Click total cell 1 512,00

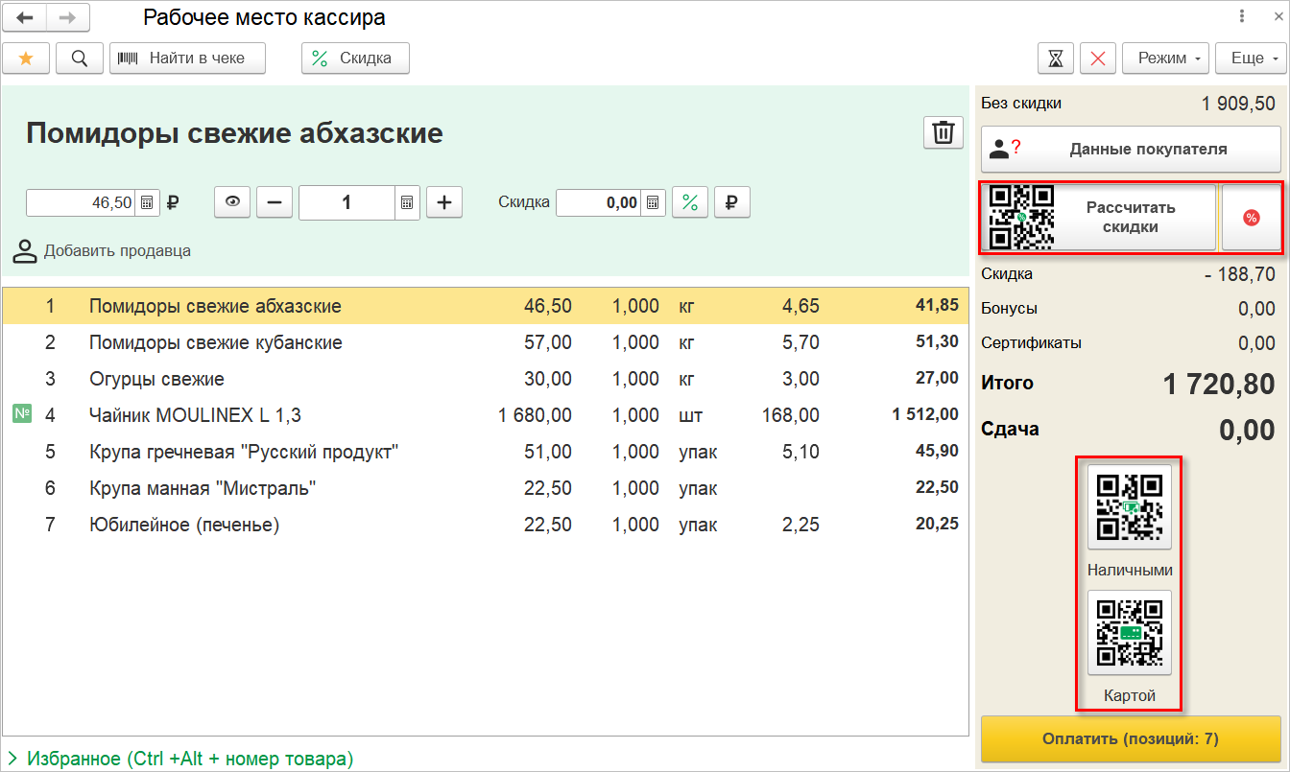coord(925,414)
